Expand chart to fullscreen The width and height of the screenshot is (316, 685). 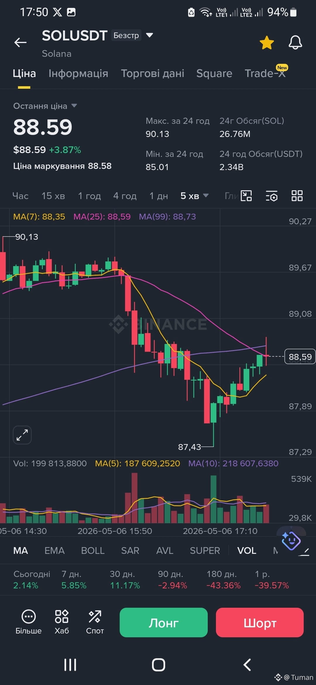pos(22,435)
